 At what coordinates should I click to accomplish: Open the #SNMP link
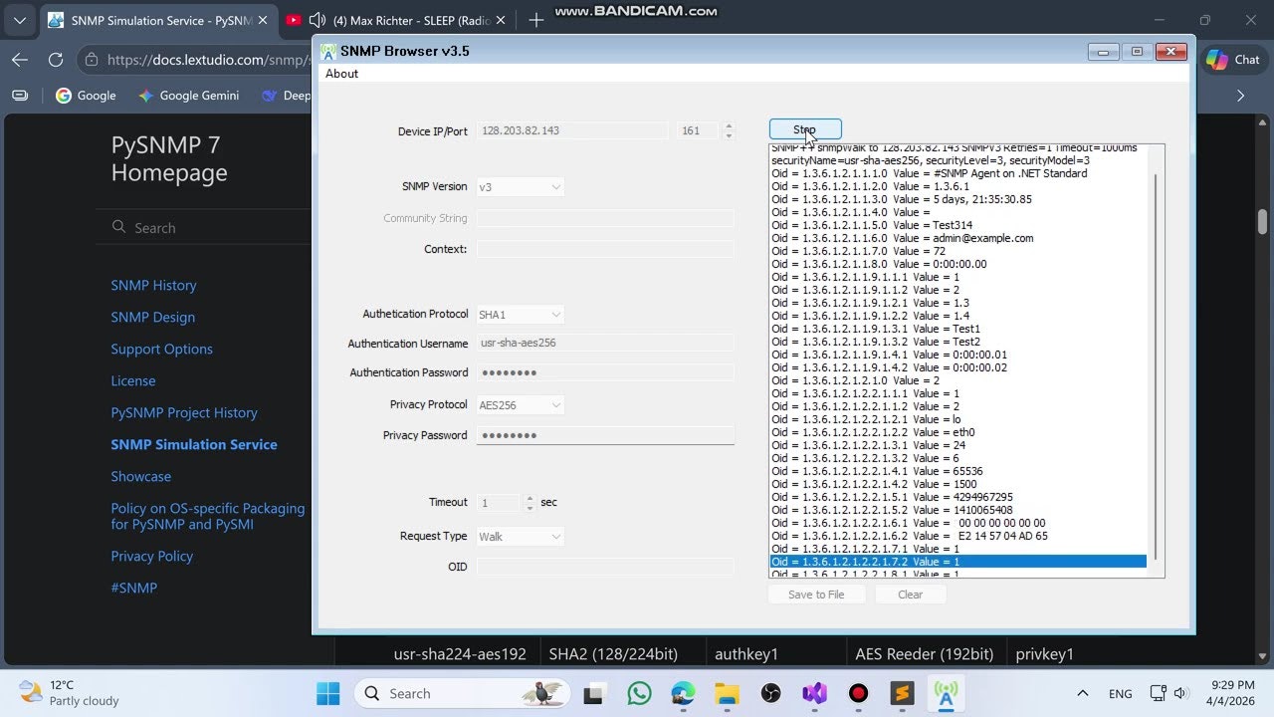133,588
